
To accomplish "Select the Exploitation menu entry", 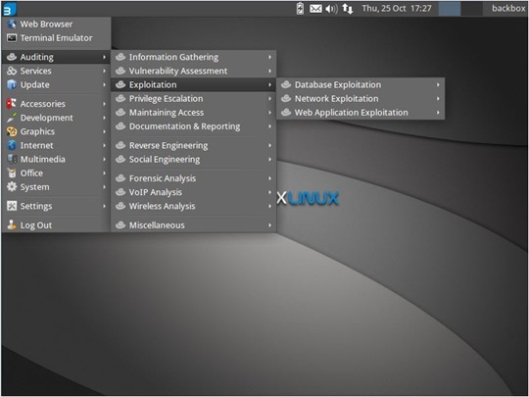I will [x=194, y=84].
